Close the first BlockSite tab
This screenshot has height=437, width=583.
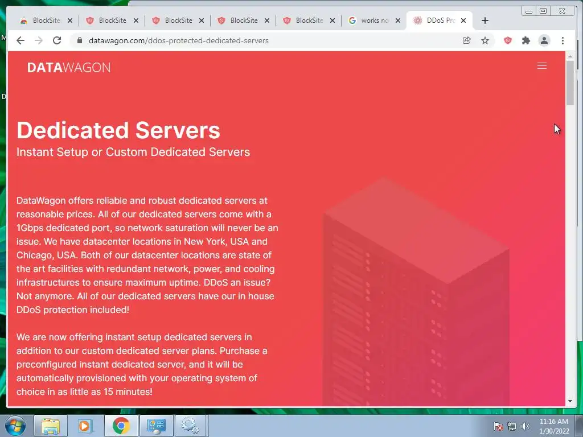pos(70,20)
